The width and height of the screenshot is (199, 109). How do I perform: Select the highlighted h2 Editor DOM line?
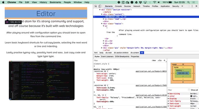click(x=146, y=17)
